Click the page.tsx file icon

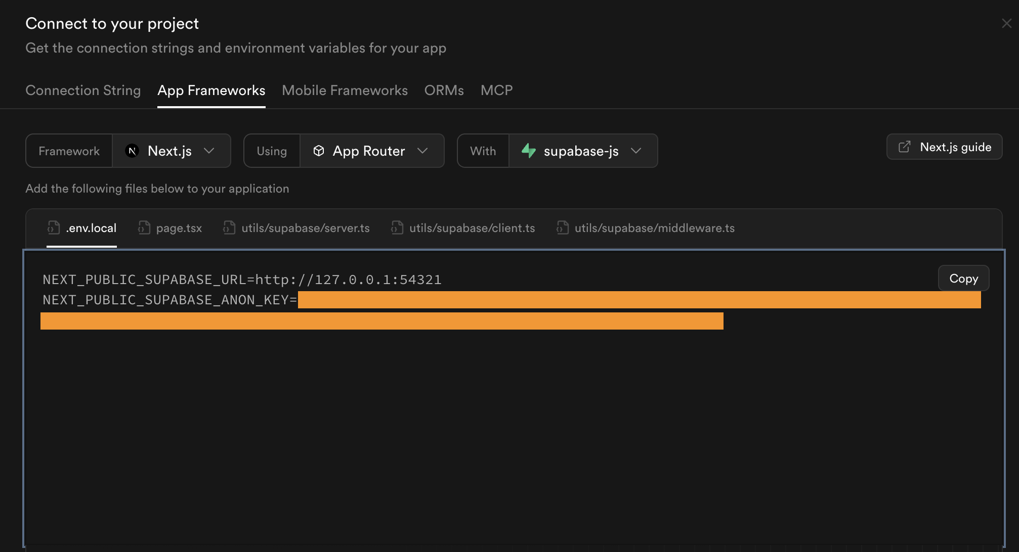[x=144, y=227]
